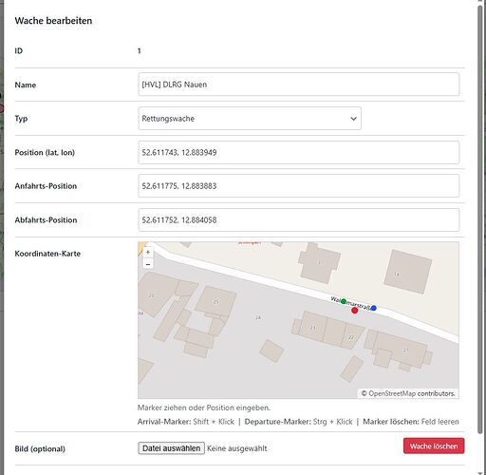486x475 pixels.
Task: Click the chevron arrow of Rettungswache selector
Action: tap(353, 119)
